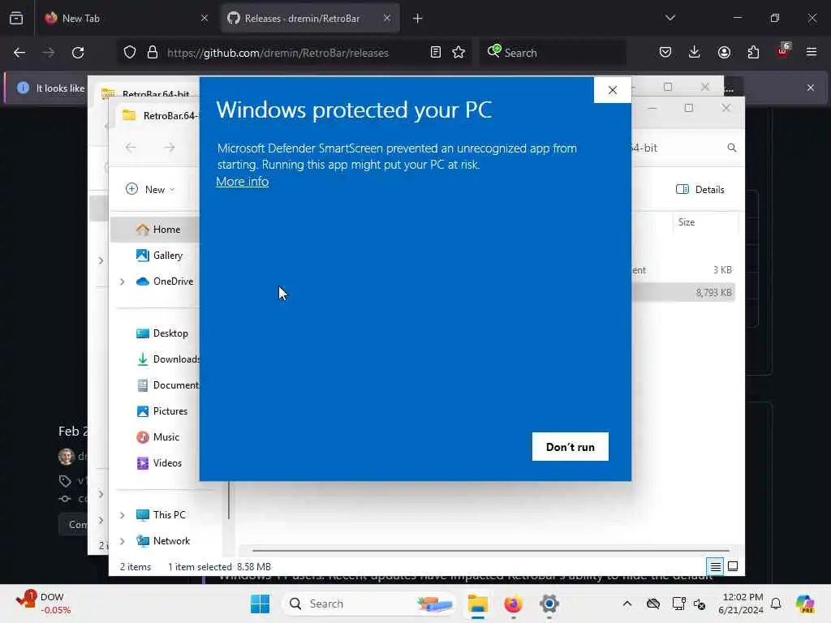Go forward in File Explorer
831x623 pixels.
coord(169,148)
